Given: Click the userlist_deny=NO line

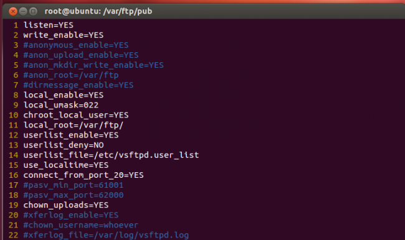Looking at the screenshot, I should pyautogui.click(x=64, y=145).
